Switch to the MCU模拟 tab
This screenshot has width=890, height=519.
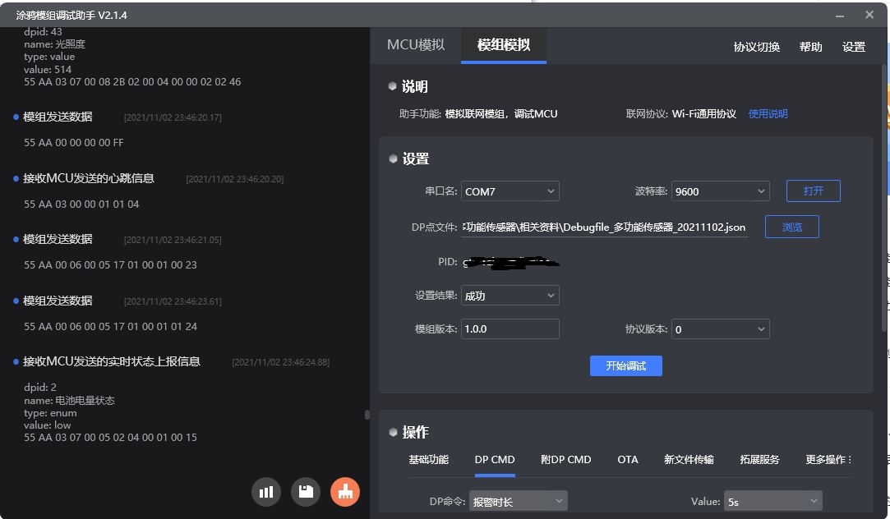point(416,45)
